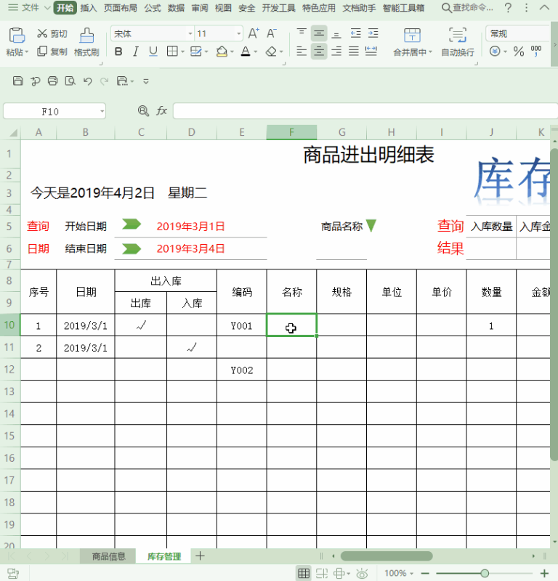
Task: Click the Auto Wrap text icon
Action: pyautogui.click(x=458, y=36)
